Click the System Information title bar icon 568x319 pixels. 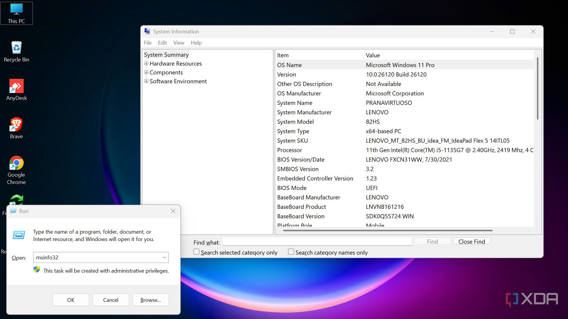(x=147, y=31)
